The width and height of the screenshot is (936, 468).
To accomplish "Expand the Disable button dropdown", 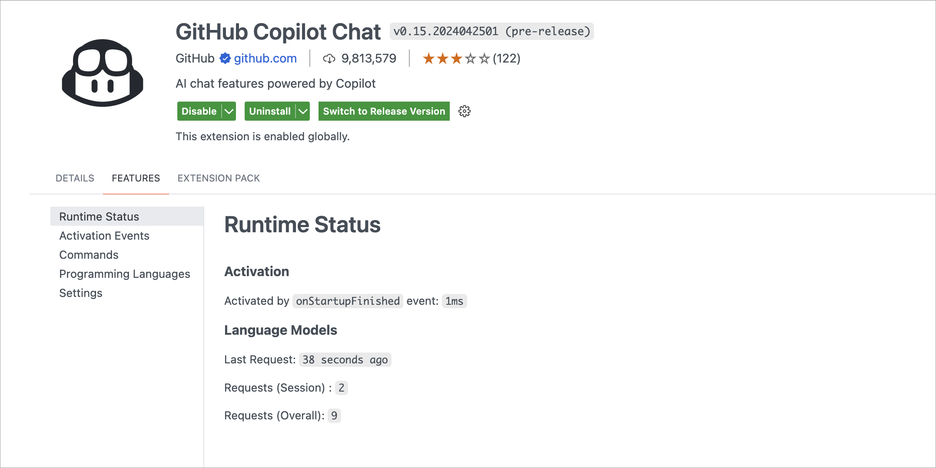I will (x=228, y=111).
